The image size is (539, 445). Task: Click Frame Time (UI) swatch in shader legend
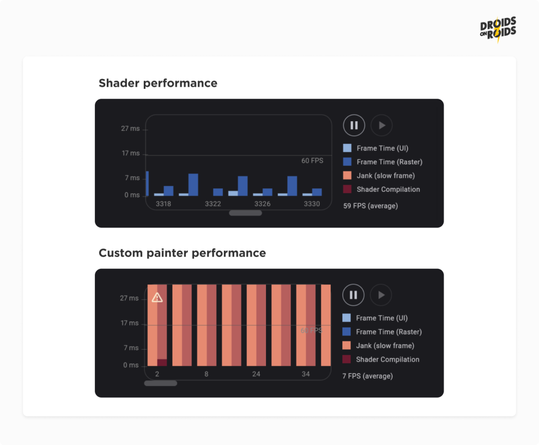[x=348, y=148]
